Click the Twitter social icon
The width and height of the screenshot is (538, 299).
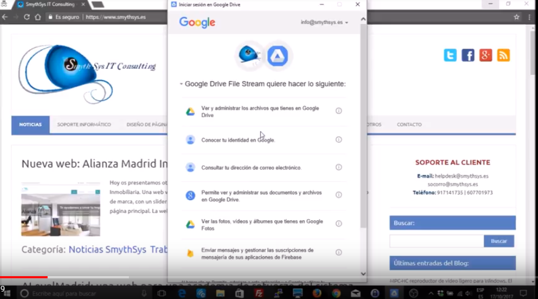point(450,55)
